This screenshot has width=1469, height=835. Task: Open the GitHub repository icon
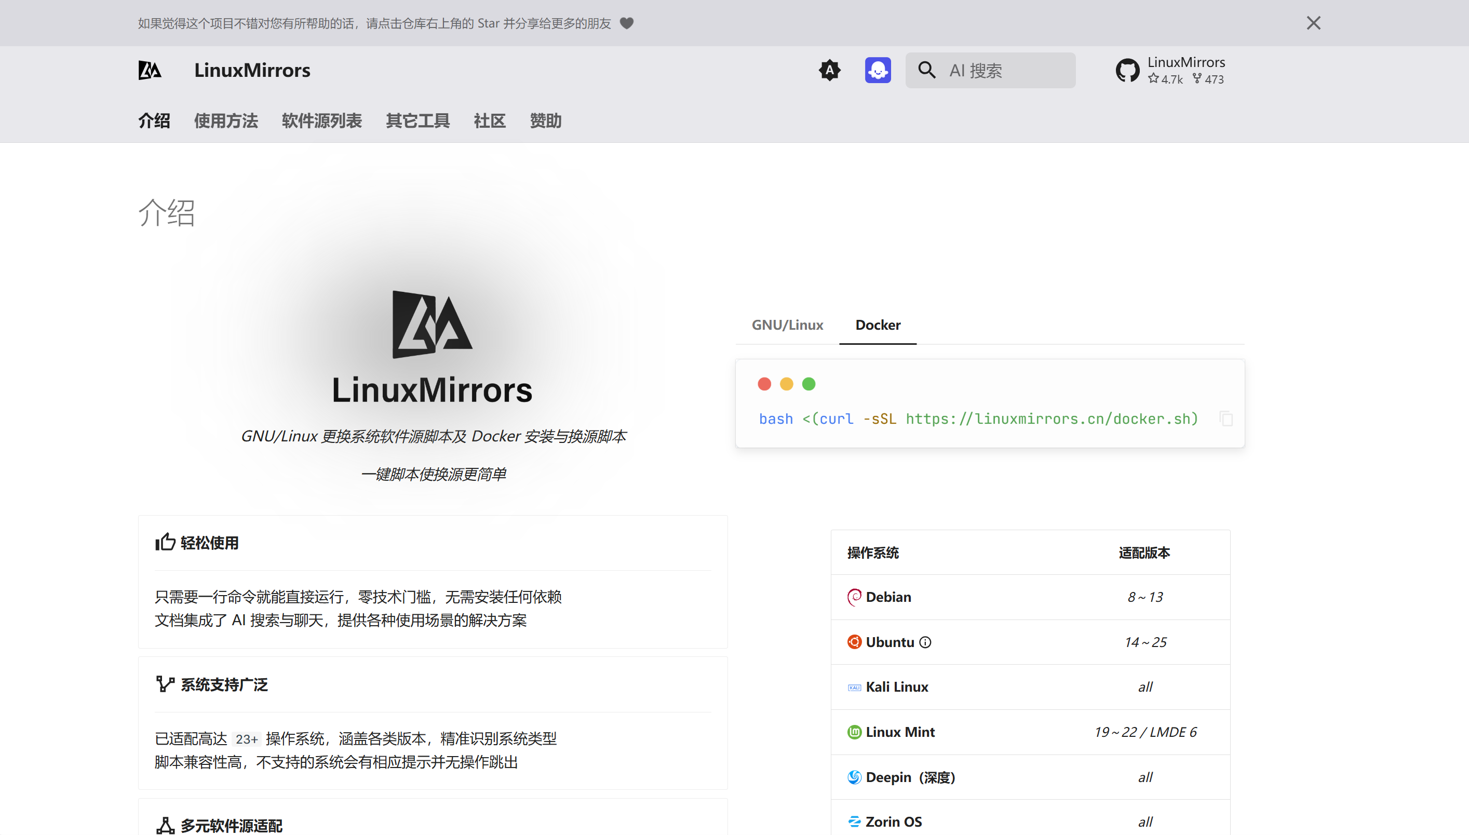(x=1127, y=70)
